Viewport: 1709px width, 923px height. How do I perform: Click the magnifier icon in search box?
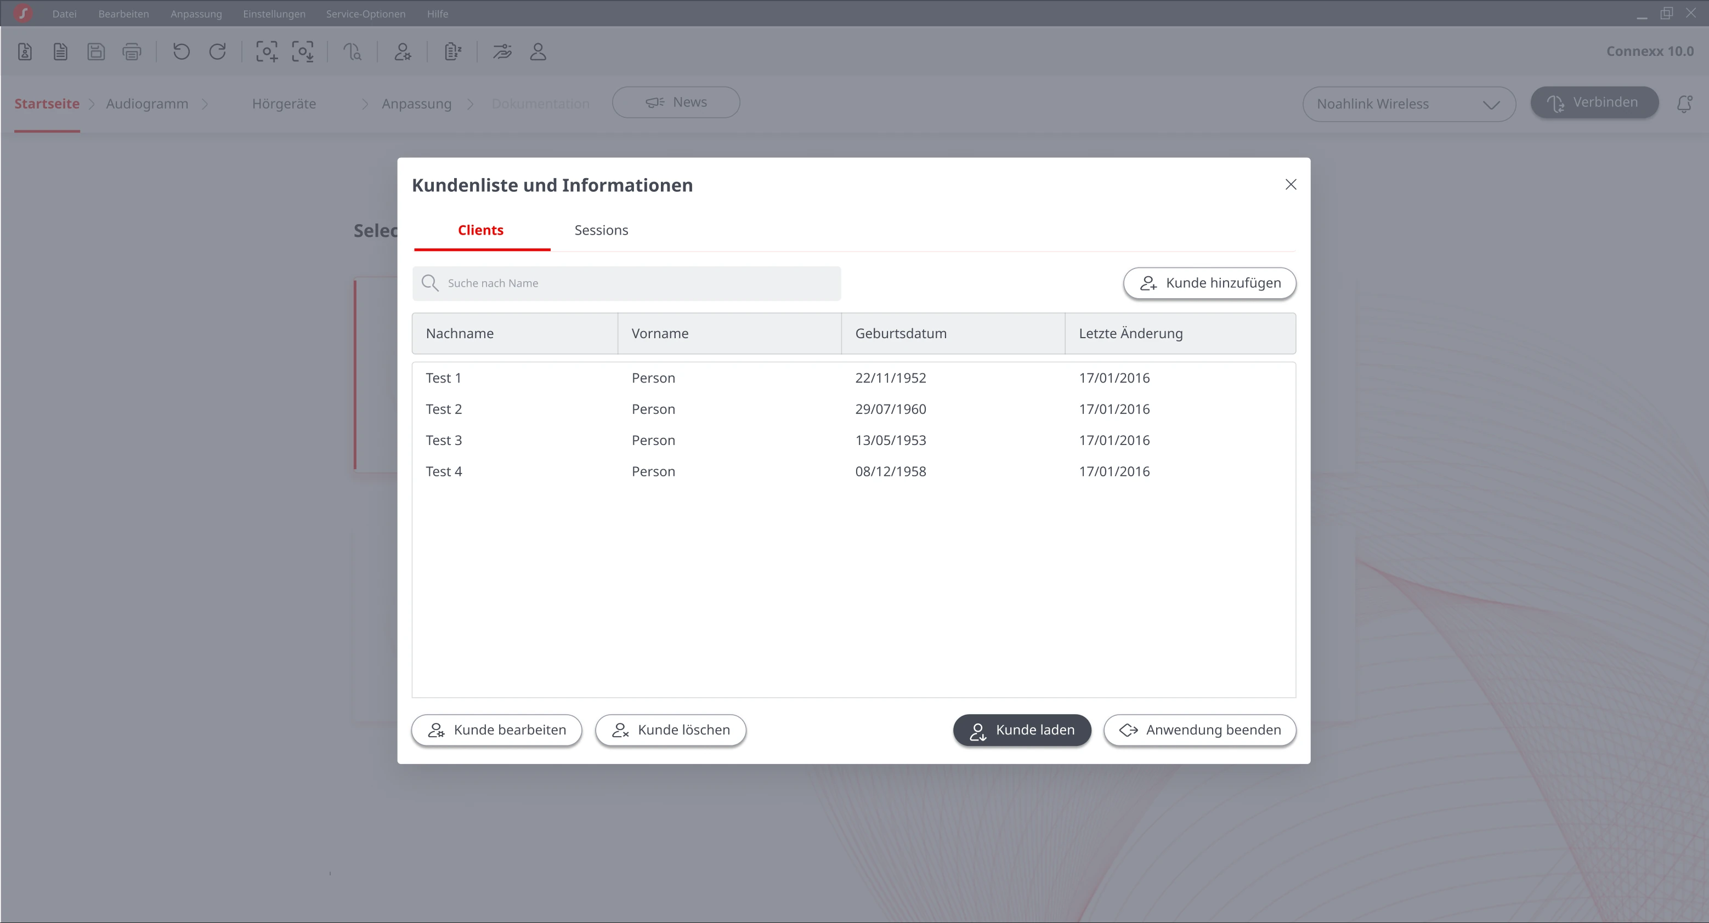(x=430, y=283)
